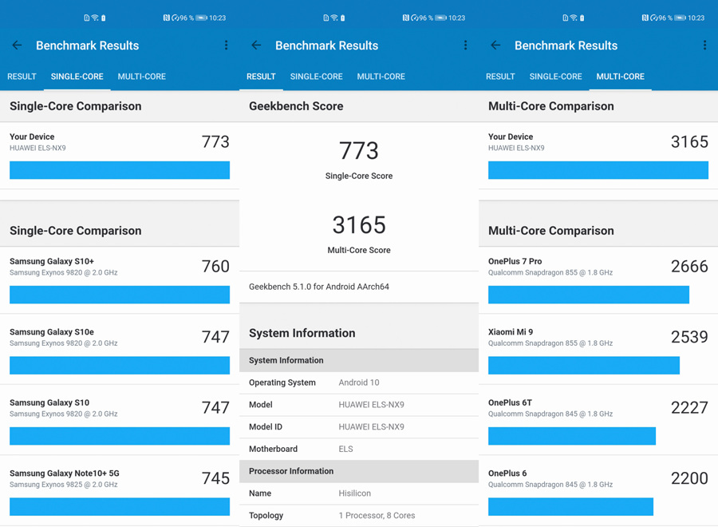Switch to SINGLE-CORE tab in middle screen
Screen dimensions: 718x527
tap(317, 77)
